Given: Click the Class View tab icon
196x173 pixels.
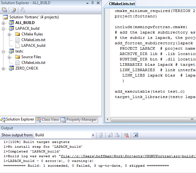Looking at the screenshot, I should coord(38,120).
